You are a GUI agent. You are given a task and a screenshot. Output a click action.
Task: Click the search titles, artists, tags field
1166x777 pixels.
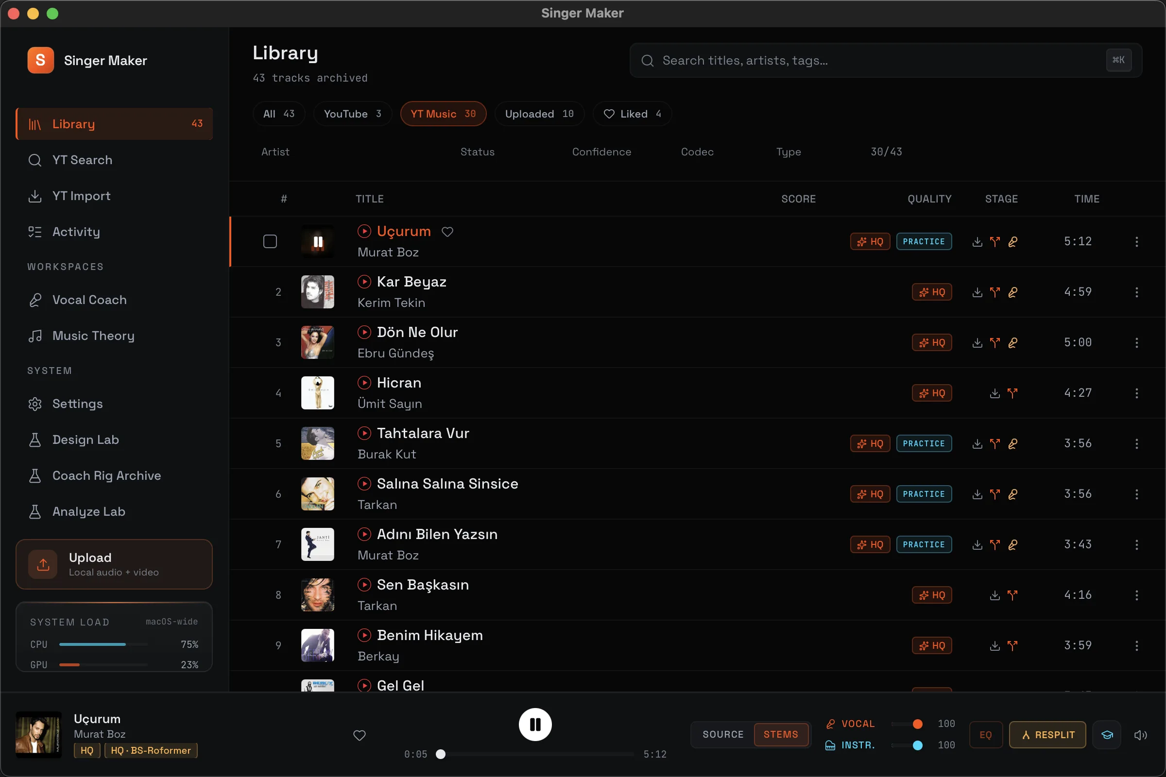click(x=886, y=60)
